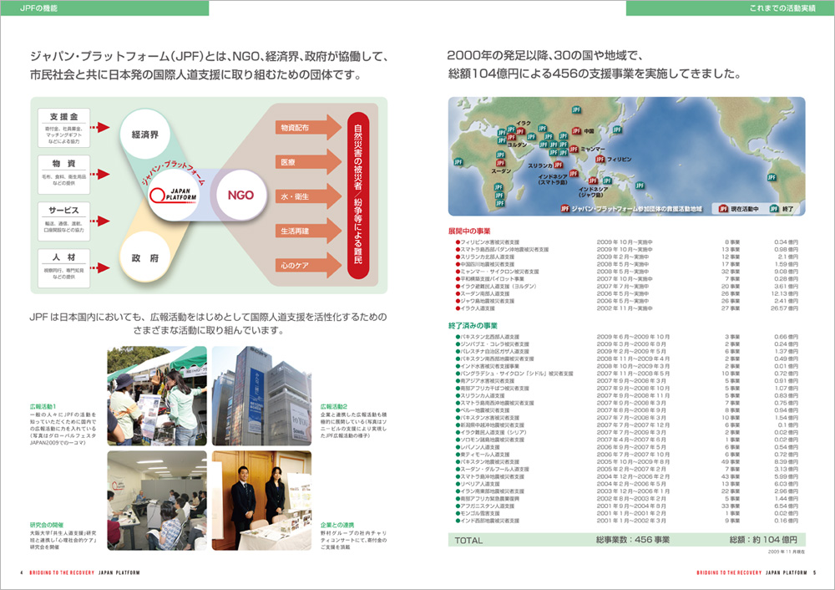Click the green JPF marker on Japan

(617, 130)
